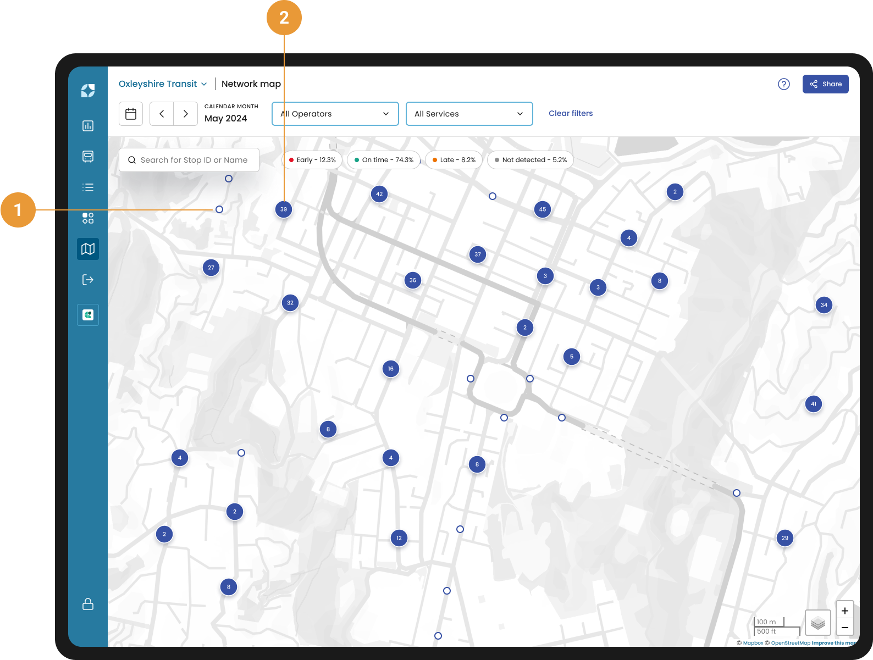This screenshot has width=873, height=660.
Task: Open the help question mark icon
Action: point(784,84)
